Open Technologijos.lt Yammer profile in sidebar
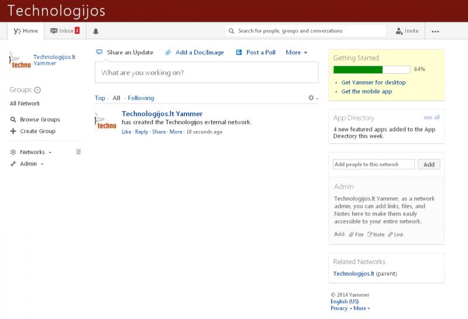This screenshot has width=468, height=319. click(54, 60)
